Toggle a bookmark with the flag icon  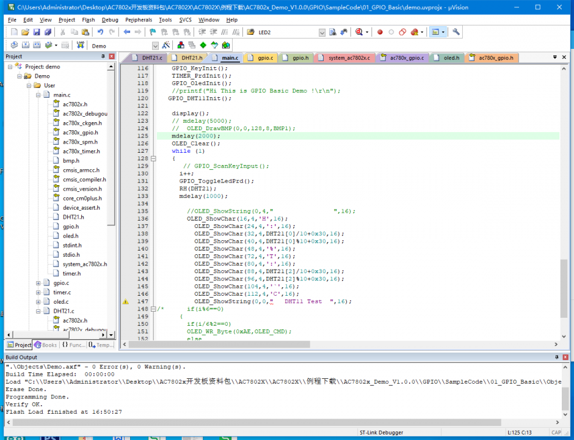tap(153, 32)
